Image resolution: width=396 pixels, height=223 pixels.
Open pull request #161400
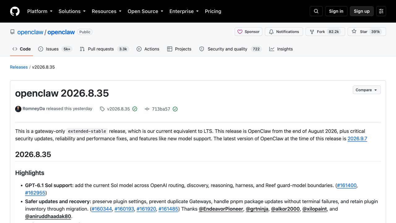(347, 185)
